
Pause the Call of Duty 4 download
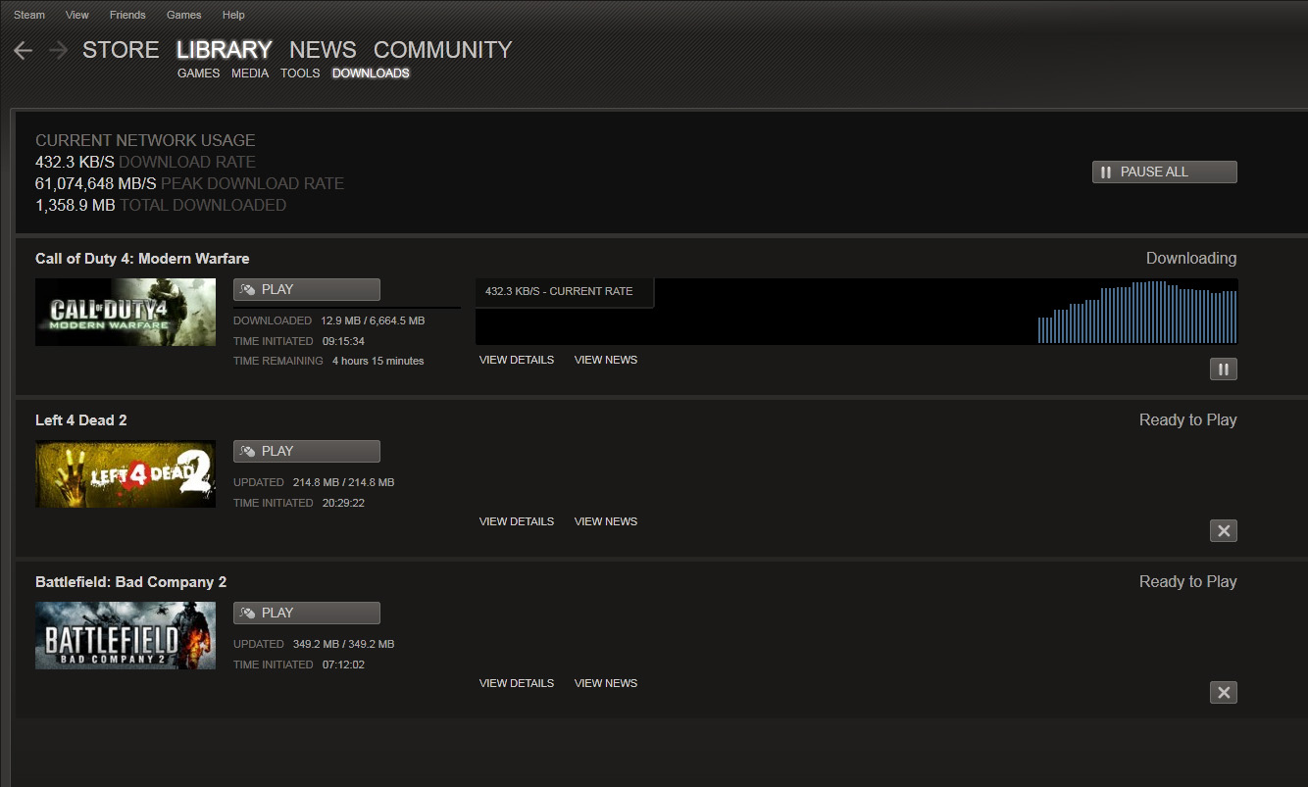1223,369
